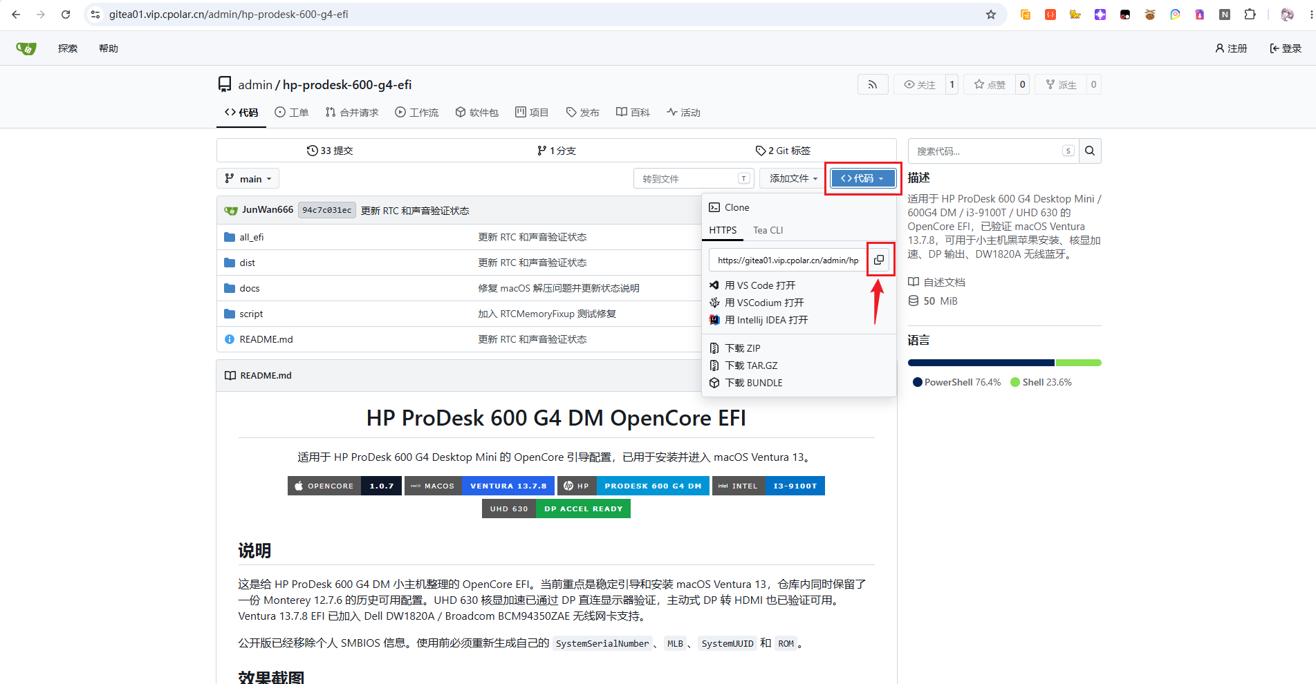This screenshot has width=1316, height=684.
Task: Click the Intel i3-9100T badge
Action: 768,486
